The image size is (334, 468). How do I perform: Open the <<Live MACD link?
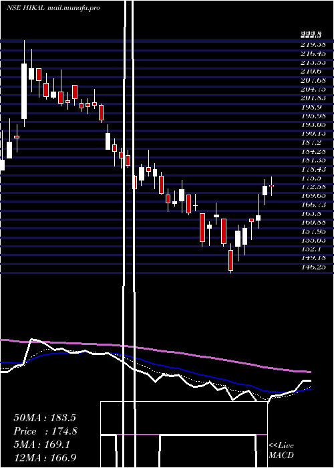point(281,450)
